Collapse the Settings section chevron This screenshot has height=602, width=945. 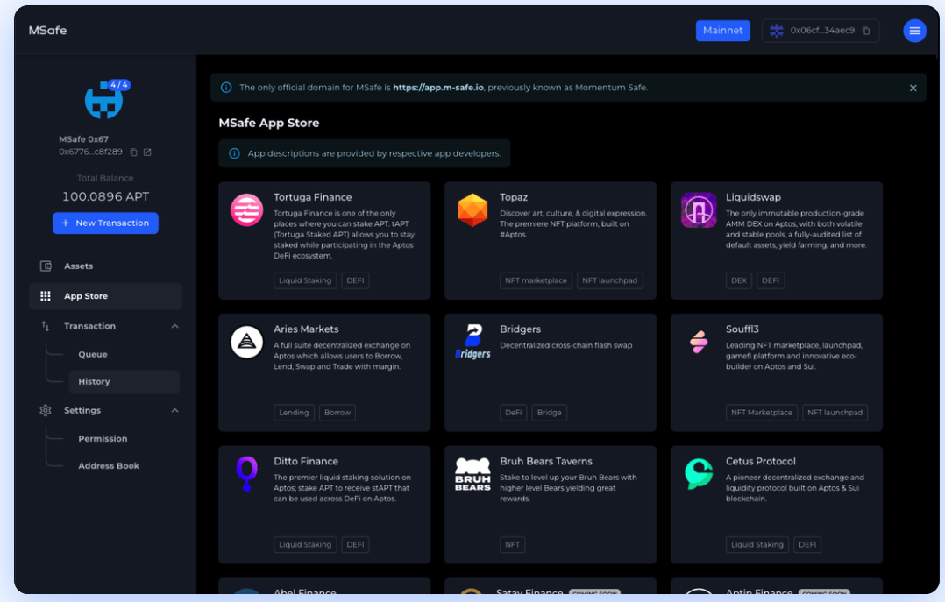(x=174, y=411)
